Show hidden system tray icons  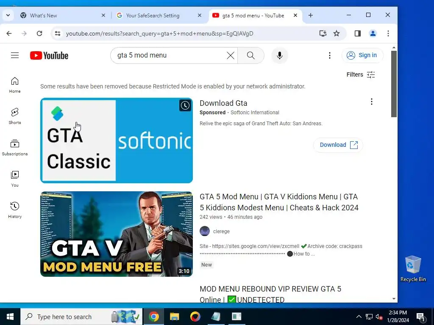click(359, 317)
